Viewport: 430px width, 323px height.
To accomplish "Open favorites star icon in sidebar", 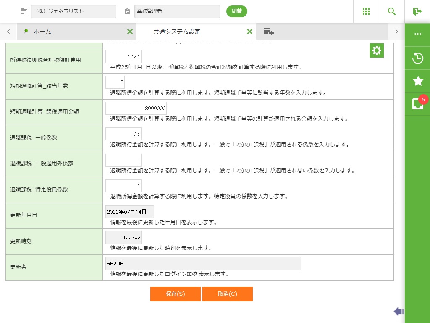I will point(417,81).
